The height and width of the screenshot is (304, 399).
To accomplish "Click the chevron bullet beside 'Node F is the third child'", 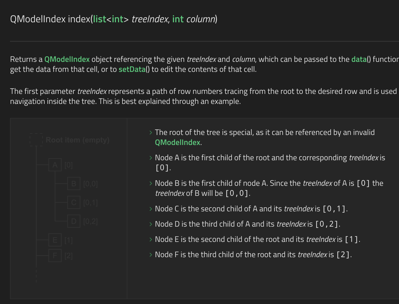I will click(x=151, y=255).
